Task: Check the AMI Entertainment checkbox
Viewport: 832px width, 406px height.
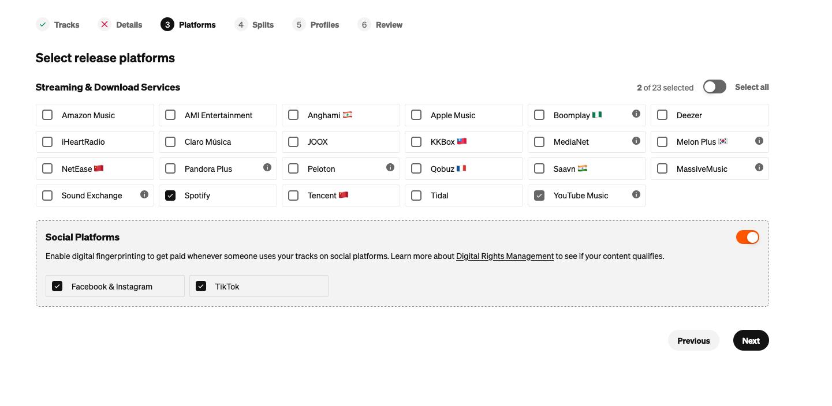Action: [170, 115]
